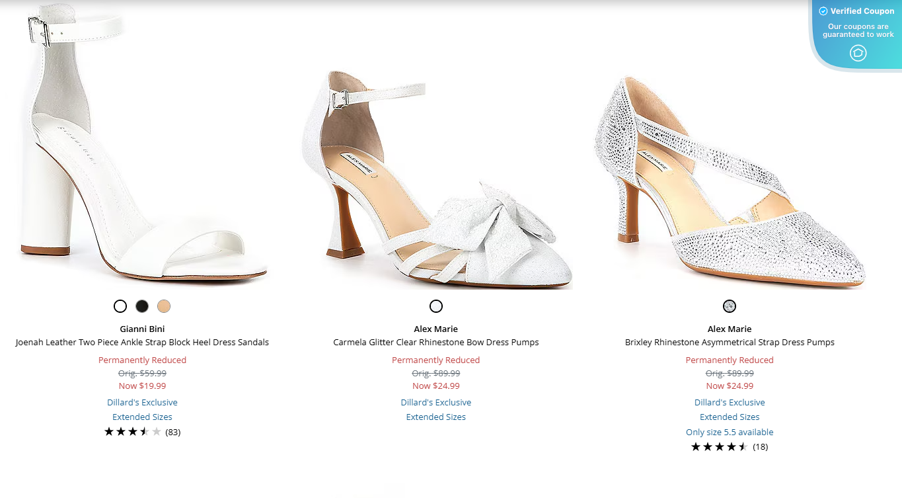Click the half-filled fifth star on Brixley rating

(x=745, y=446)
